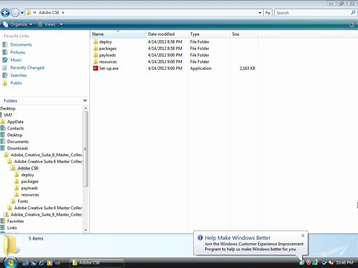The width and height of the screenshot is (358, 268).
Task: Click the folder tree scrollbar thumb
Action: click(86, 149)
